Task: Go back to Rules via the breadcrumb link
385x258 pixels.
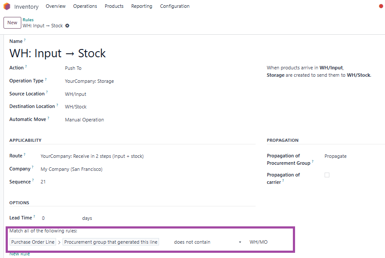Action: tap(28, 20)
